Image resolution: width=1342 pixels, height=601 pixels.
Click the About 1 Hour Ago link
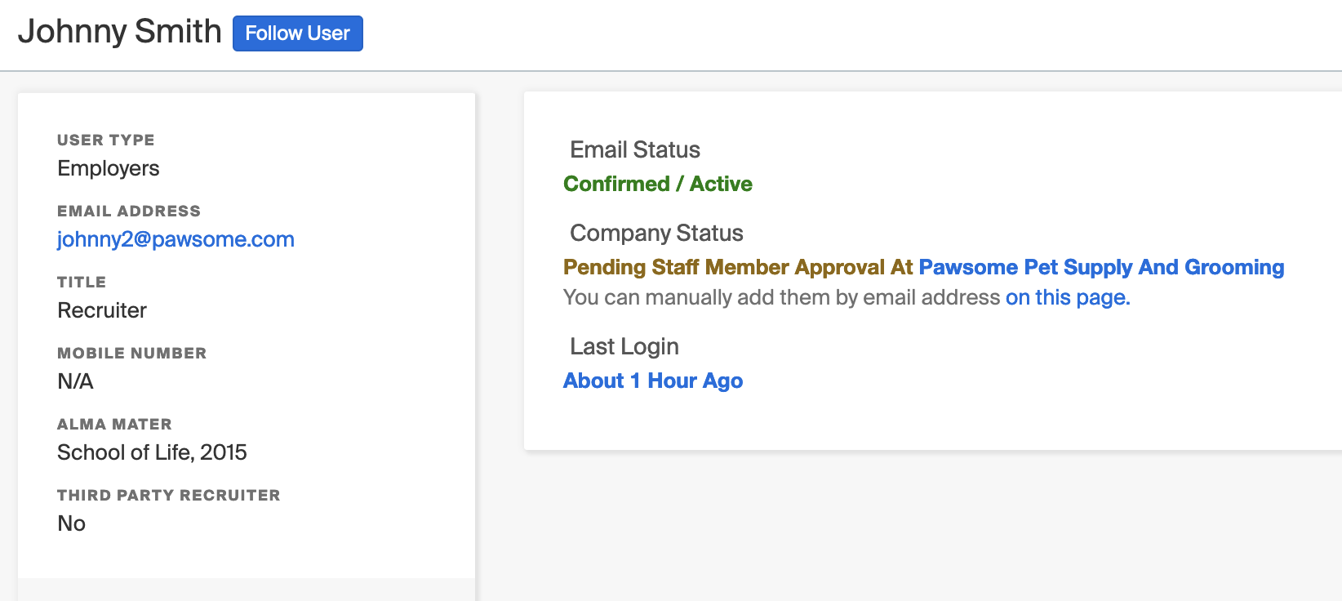(x=653, y=381)
